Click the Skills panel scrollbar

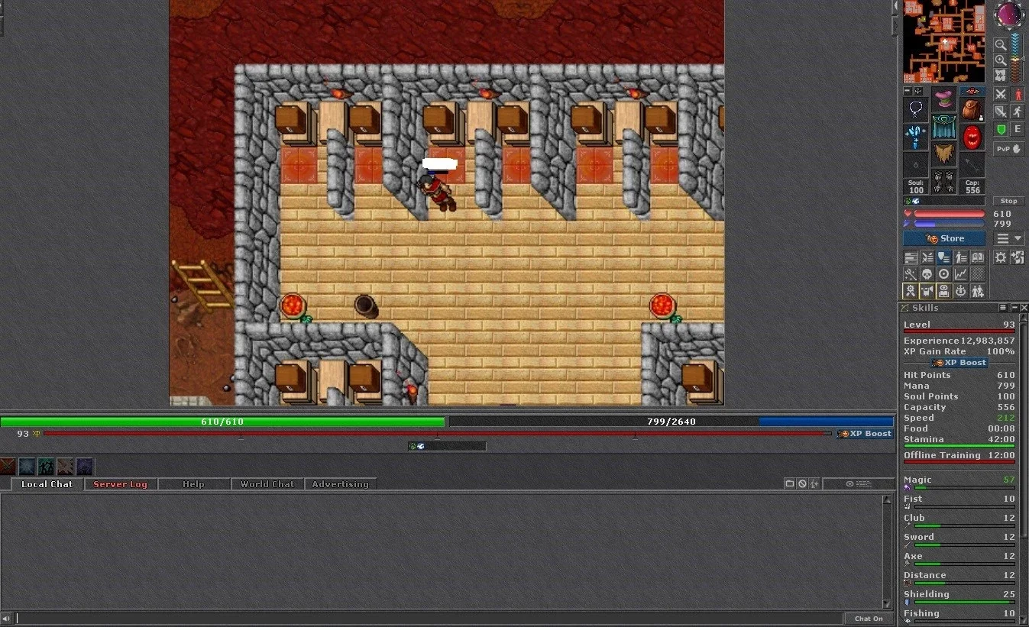(x=1024, y=470)
